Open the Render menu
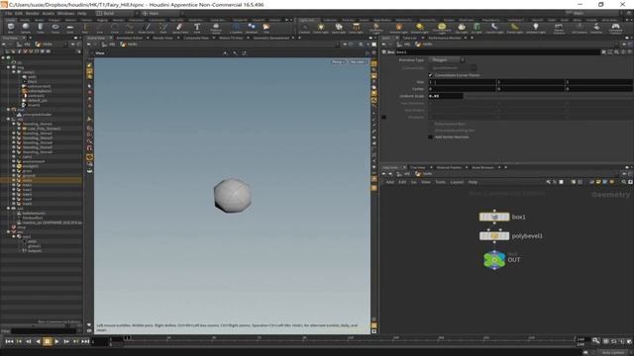 point(32,13)
